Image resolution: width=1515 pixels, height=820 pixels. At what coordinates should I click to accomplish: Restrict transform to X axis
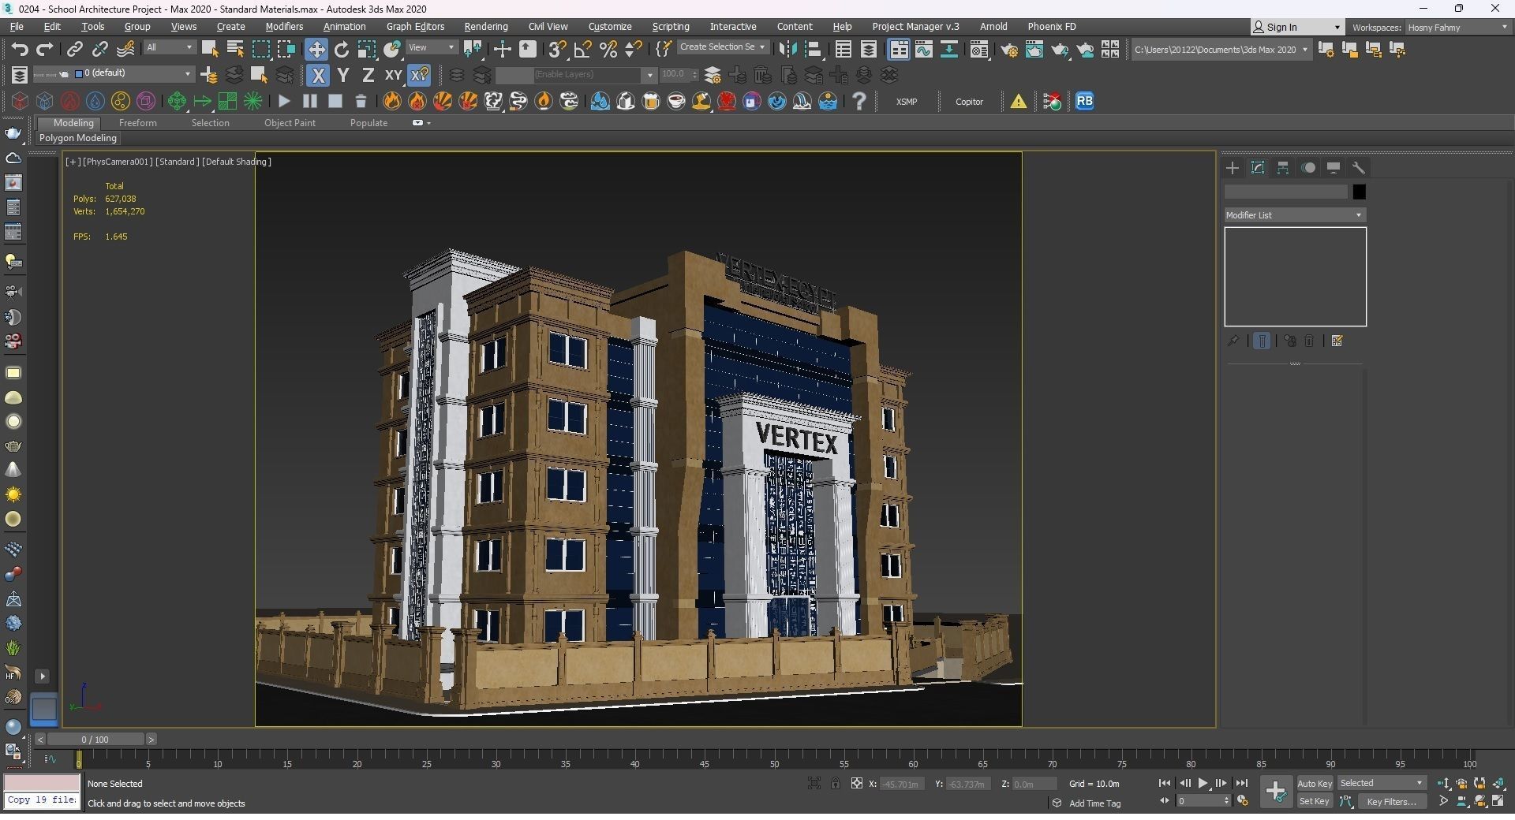coord(318,75)
